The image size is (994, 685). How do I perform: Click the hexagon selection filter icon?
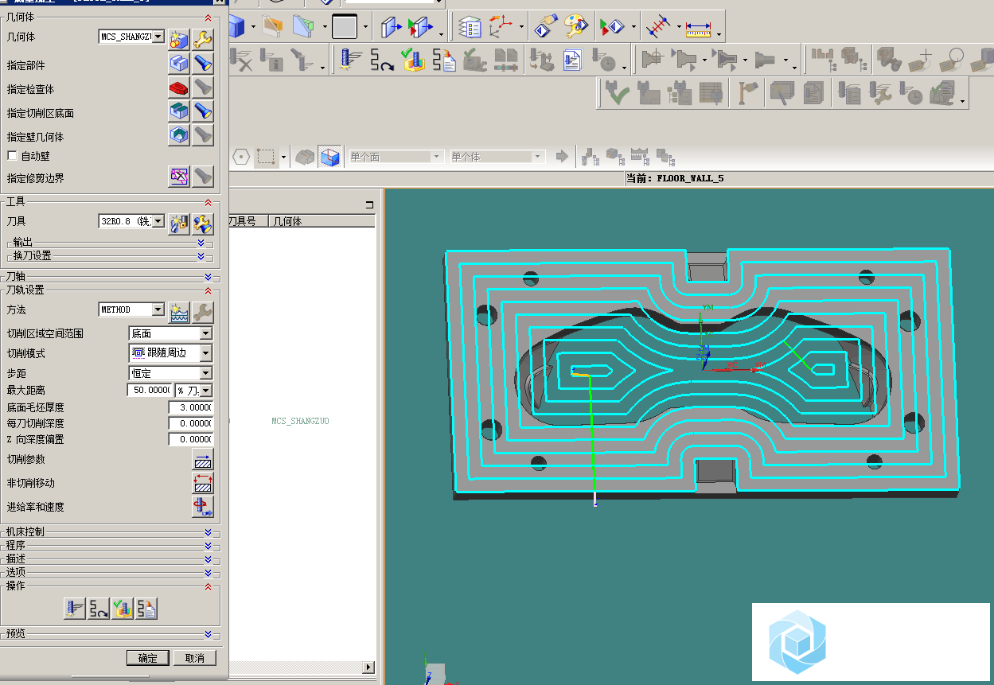click(241, 157)
